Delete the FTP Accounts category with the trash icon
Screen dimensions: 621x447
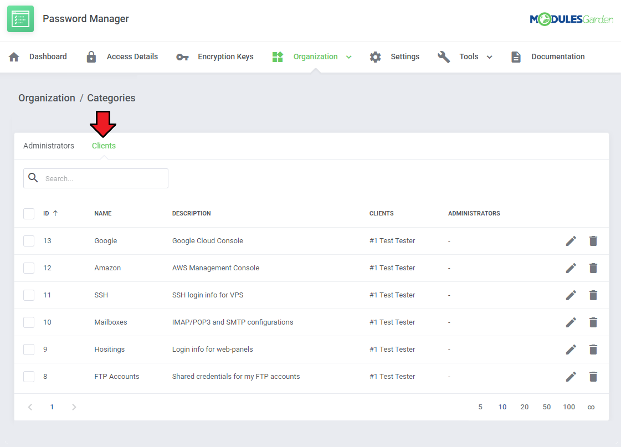point(593,377)
